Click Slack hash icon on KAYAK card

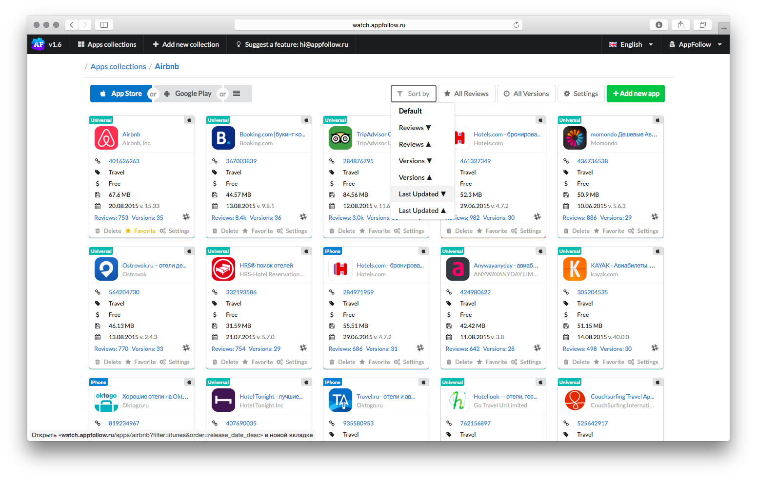pos(655,348)
